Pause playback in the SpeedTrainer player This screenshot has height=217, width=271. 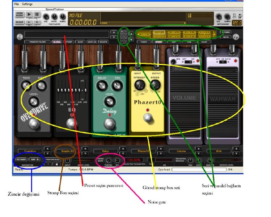coord(38,15)
